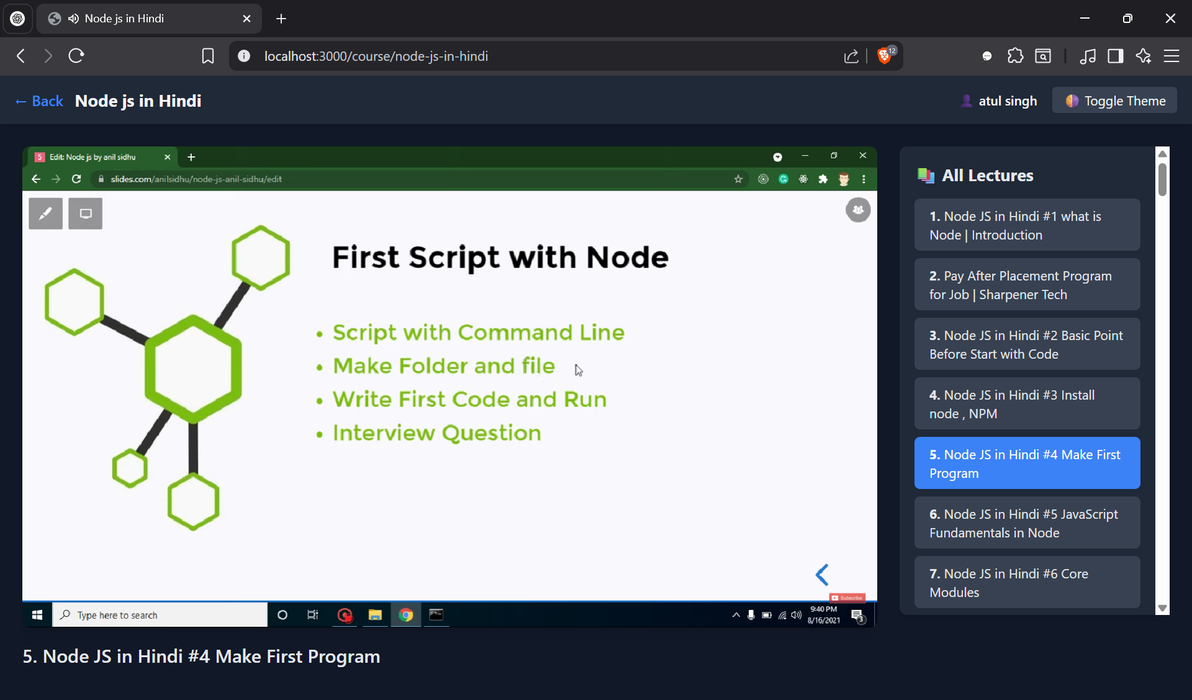Open lecture 3 Basic Point Before Start
This screenshot has width=1192, height=700.
click(1027, 344)
